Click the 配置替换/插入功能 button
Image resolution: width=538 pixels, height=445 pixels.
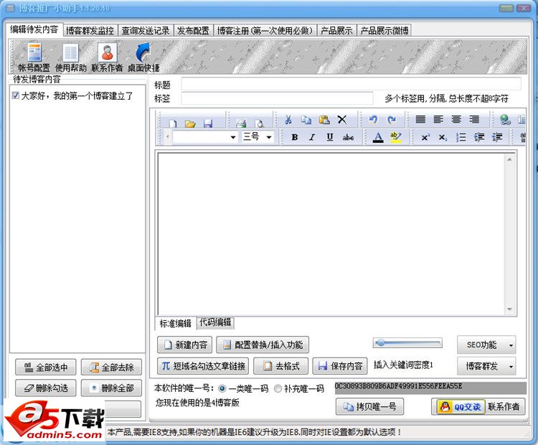pos(263,345)
